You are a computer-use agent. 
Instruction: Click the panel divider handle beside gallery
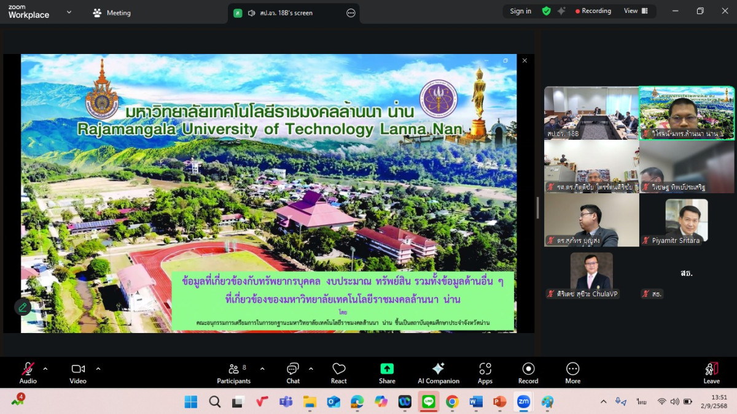(538, 208)
